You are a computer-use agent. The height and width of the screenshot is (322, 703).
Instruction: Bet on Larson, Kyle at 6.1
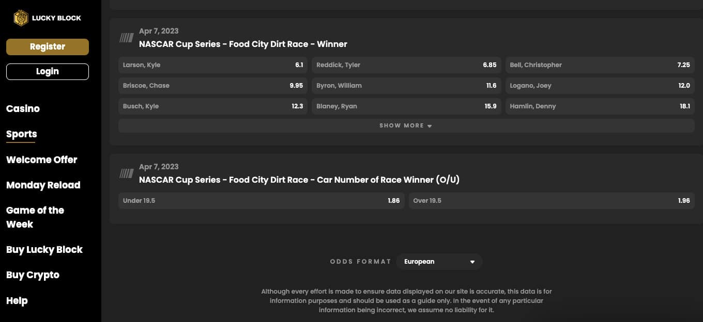point(213,65)
